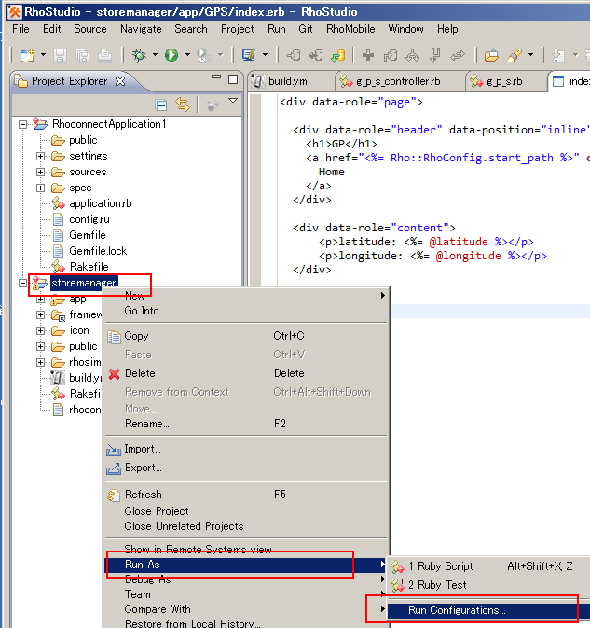Image resolution: width=590 pixels, height=628 pixels.
Task: Click the Git plus-sign toolbar icon
Action: click(367, 55)
